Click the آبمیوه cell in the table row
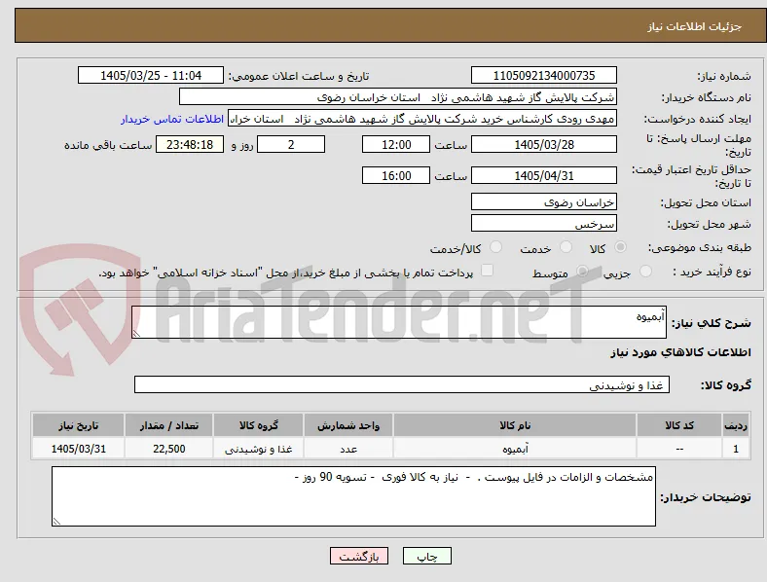This screenshot has width=767, height=582. pyautogui.click(x=515, y=449)
